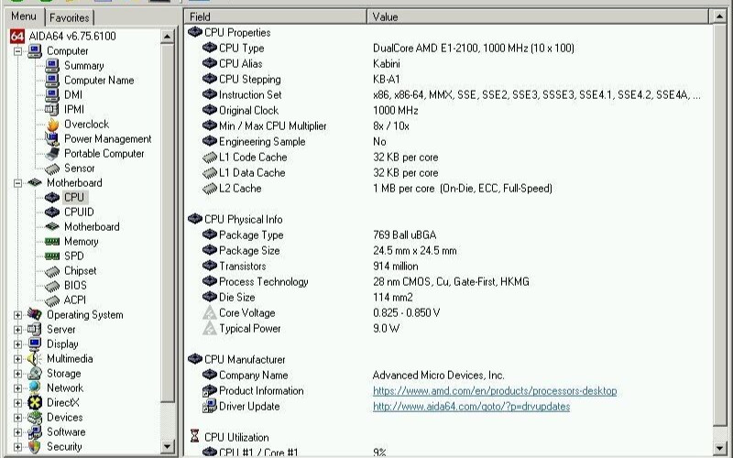733x458 pixels.
Task: Click the Network globe icon
Action: tap(35, 387)
